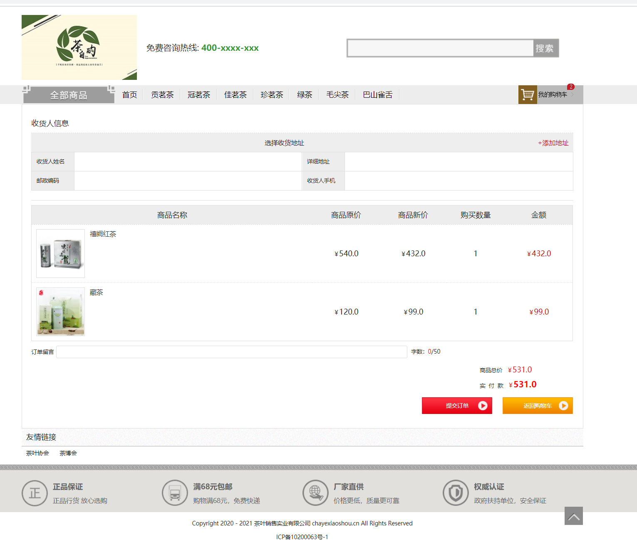Focus the order remark input field
Viewport: 637px width, 540px height.
pos(231,352)
